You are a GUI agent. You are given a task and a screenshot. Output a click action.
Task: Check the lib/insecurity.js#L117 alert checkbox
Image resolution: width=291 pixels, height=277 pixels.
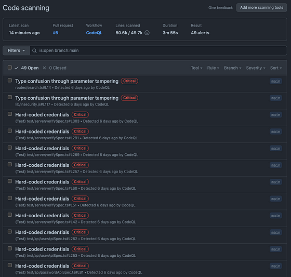click(x=10, y=97)
